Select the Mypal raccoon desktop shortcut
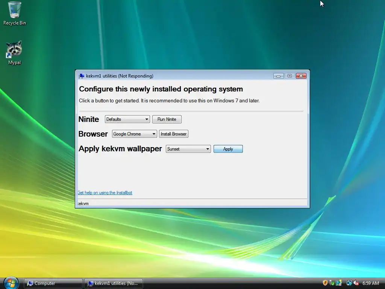 [14, 53]
